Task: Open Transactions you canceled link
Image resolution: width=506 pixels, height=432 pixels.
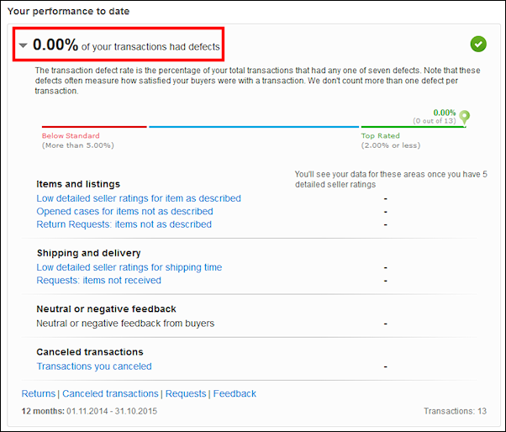Action: (x=94, y=366)
